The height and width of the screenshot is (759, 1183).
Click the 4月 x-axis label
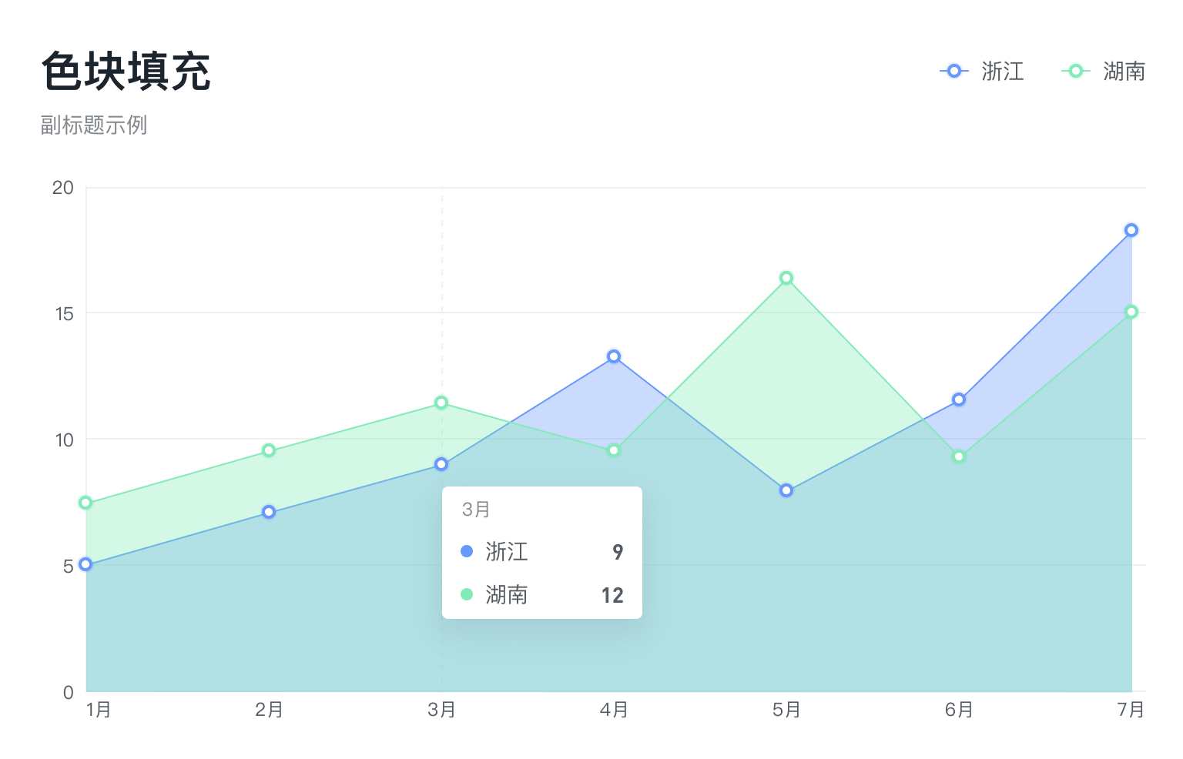click(614, 709)
